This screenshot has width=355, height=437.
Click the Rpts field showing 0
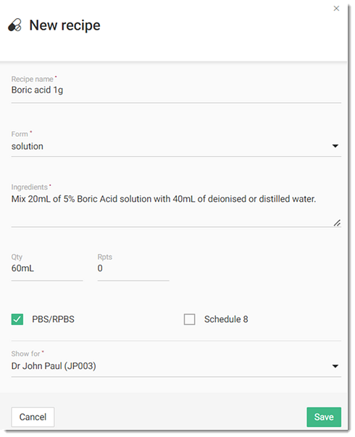133,268
